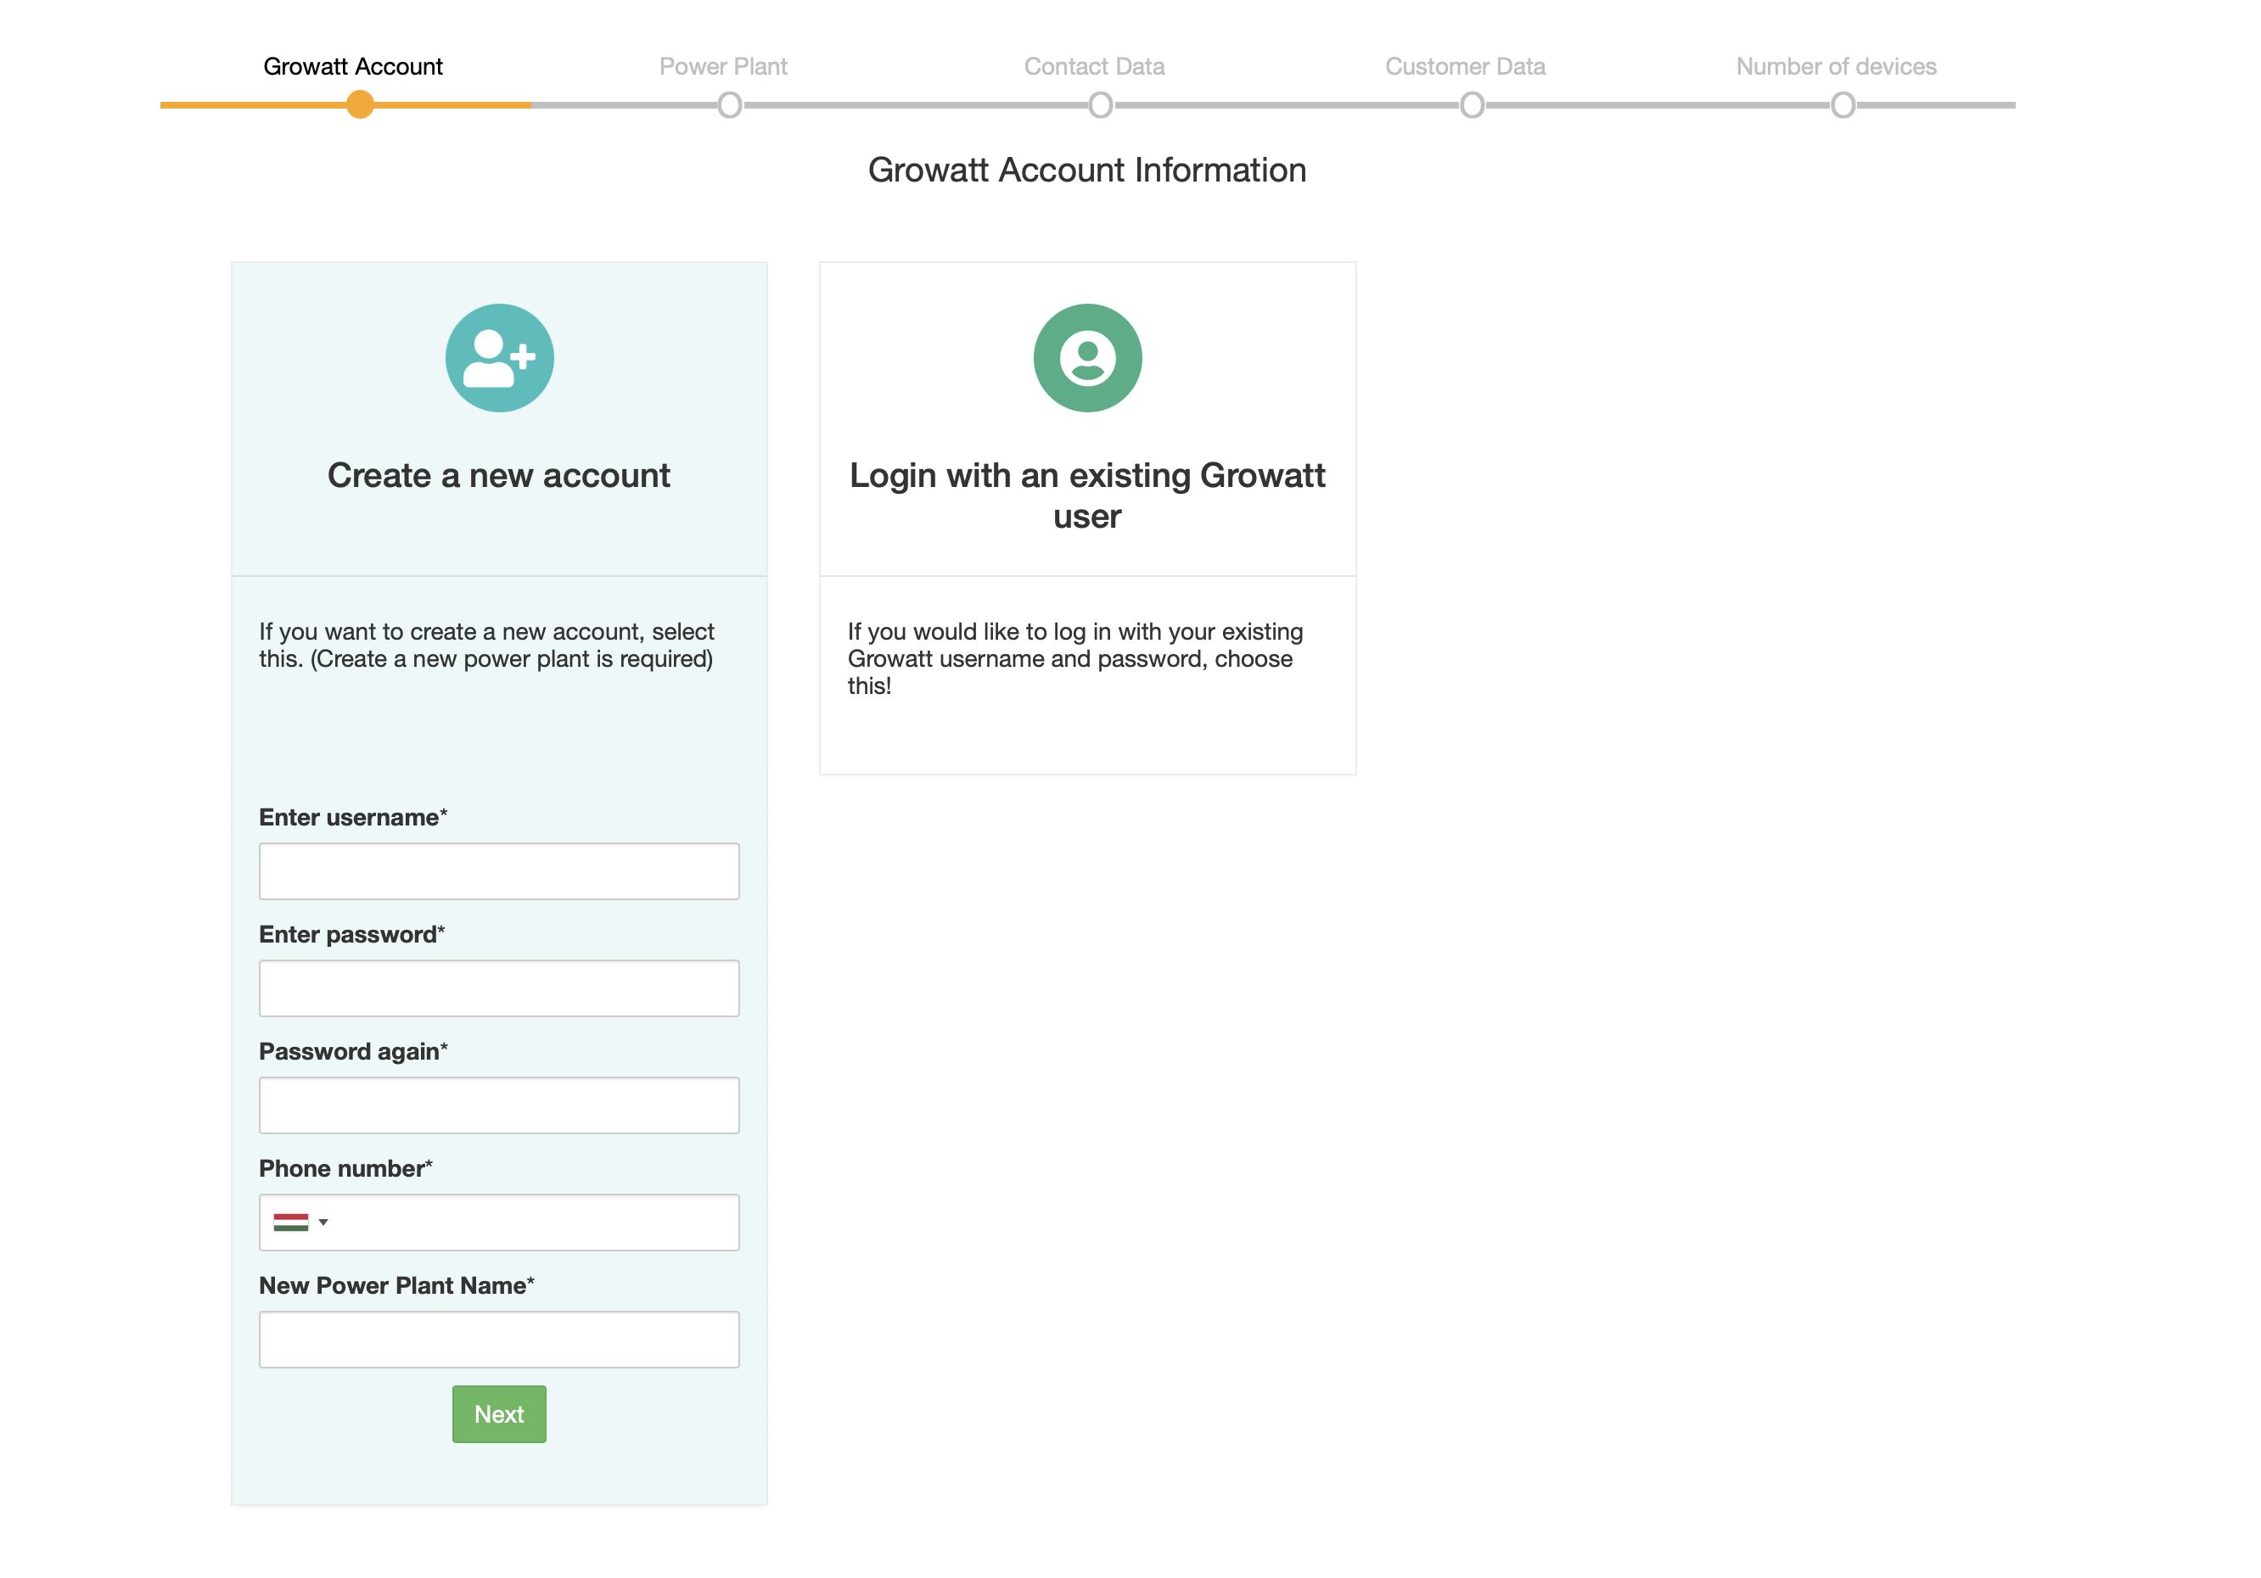Click the Hungarian flag icon in phone field
The image size is (2261, 1578).
290,1222
